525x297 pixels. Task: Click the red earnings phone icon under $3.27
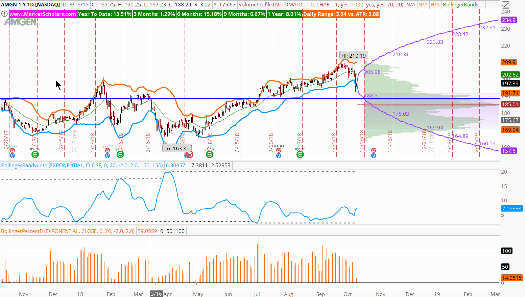tap(13, 150)
